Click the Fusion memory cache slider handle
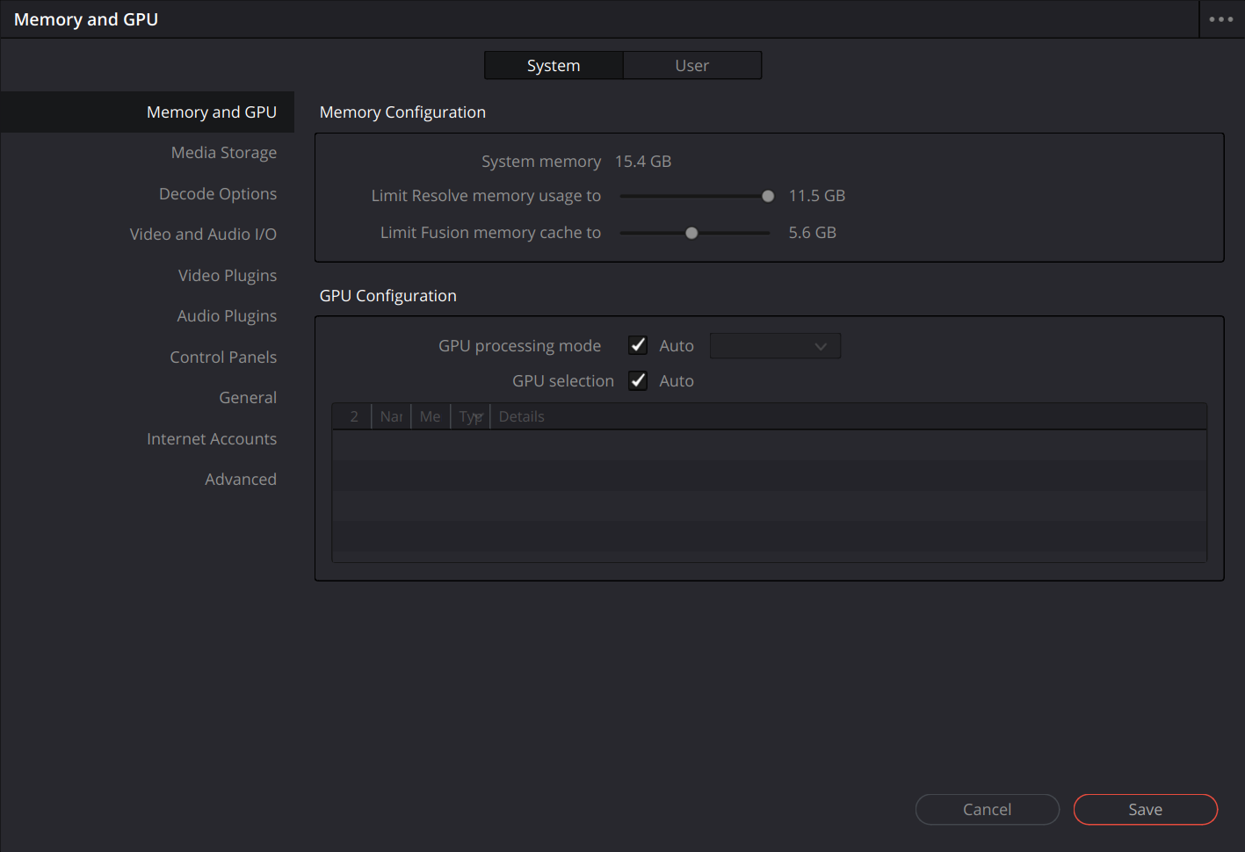Viewport: 1245px width, 852px height. [x=691, y=233]
